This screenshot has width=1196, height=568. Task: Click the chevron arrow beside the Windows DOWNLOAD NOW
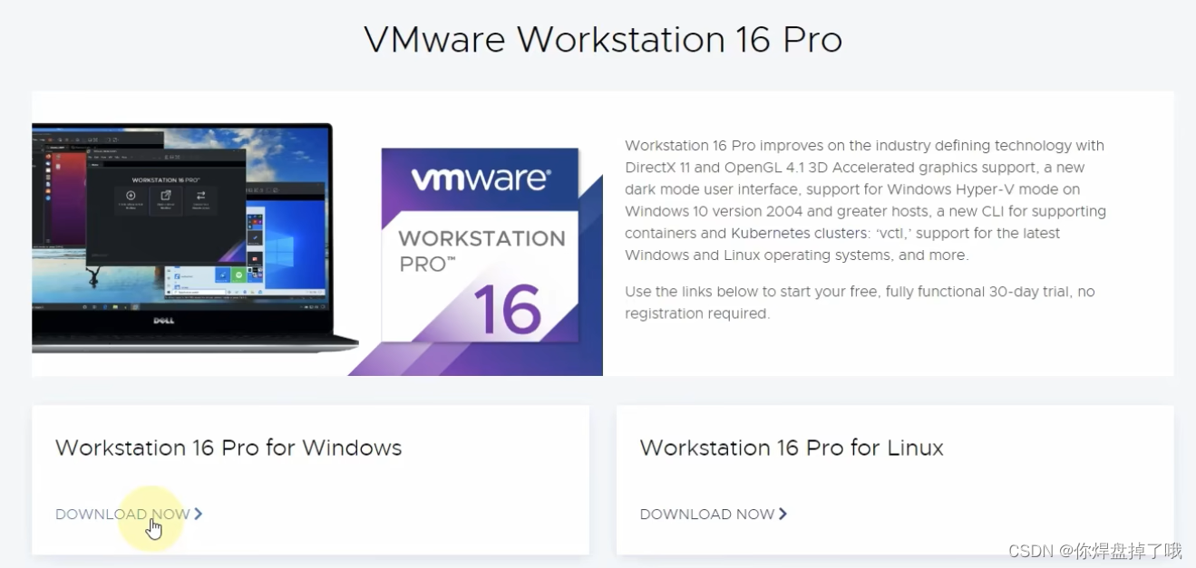pyautogui.click(x=199, y=515)
